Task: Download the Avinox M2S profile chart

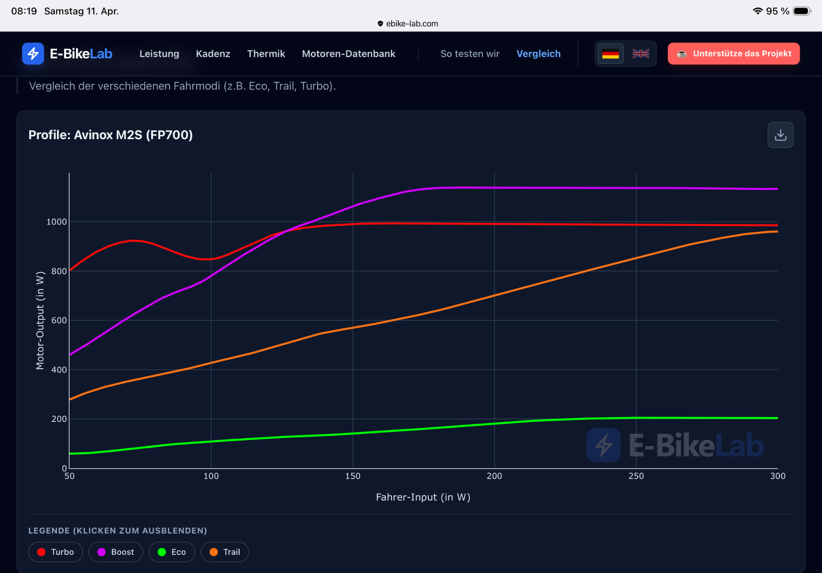Action: click(x=780, y=135)
